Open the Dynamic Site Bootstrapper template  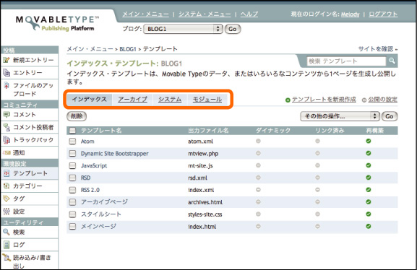(x=115, y=154)
